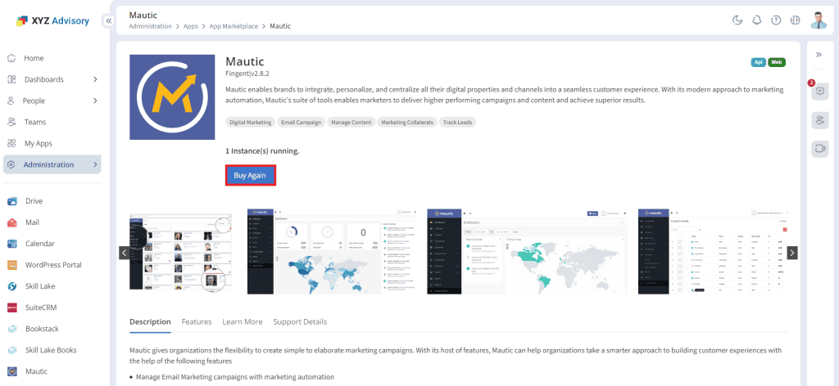Screen dimensions: 839x386
Task: Expand the Administration menu chevron
Action: click(95, 165)
